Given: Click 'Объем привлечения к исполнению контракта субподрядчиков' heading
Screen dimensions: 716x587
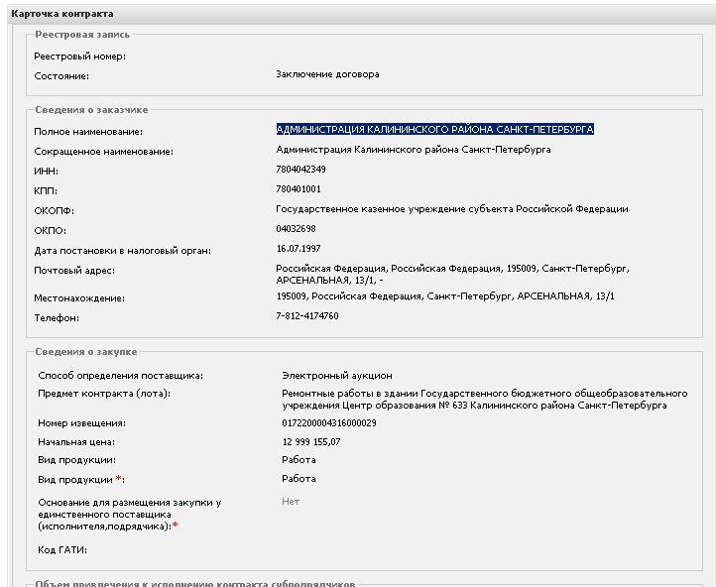Looking at the screenshot, I should pyautogui.click(x=195, y=583).
